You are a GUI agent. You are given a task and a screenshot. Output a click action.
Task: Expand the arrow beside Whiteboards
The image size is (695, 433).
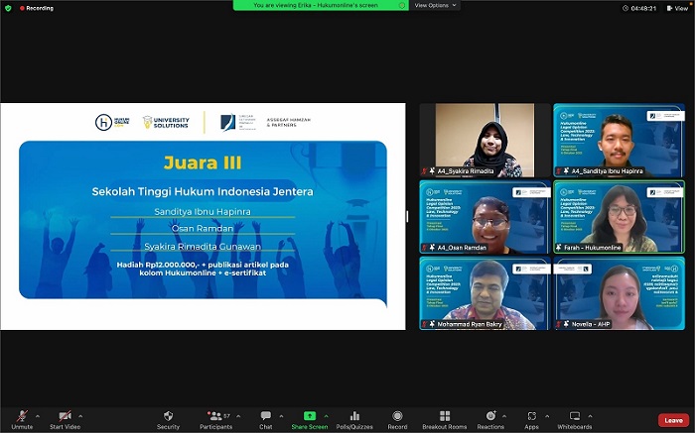tap(590, 416)
